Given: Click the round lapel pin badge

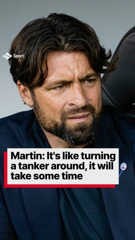Looking at the screenshot, I should [124, 167].
